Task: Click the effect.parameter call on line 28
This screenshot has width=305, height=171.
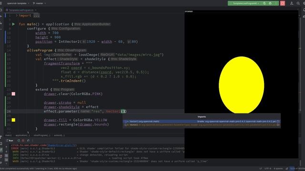Action: pos(61,111)
